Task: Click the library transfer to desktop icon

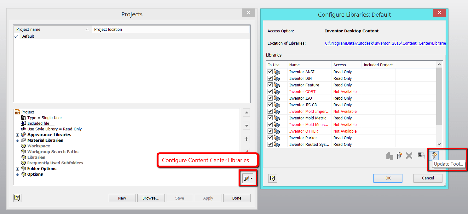Action: click(421, 155)
